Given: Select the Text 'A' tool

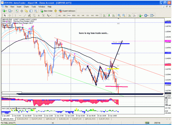Looking at the screenshot, I should 39,15.
